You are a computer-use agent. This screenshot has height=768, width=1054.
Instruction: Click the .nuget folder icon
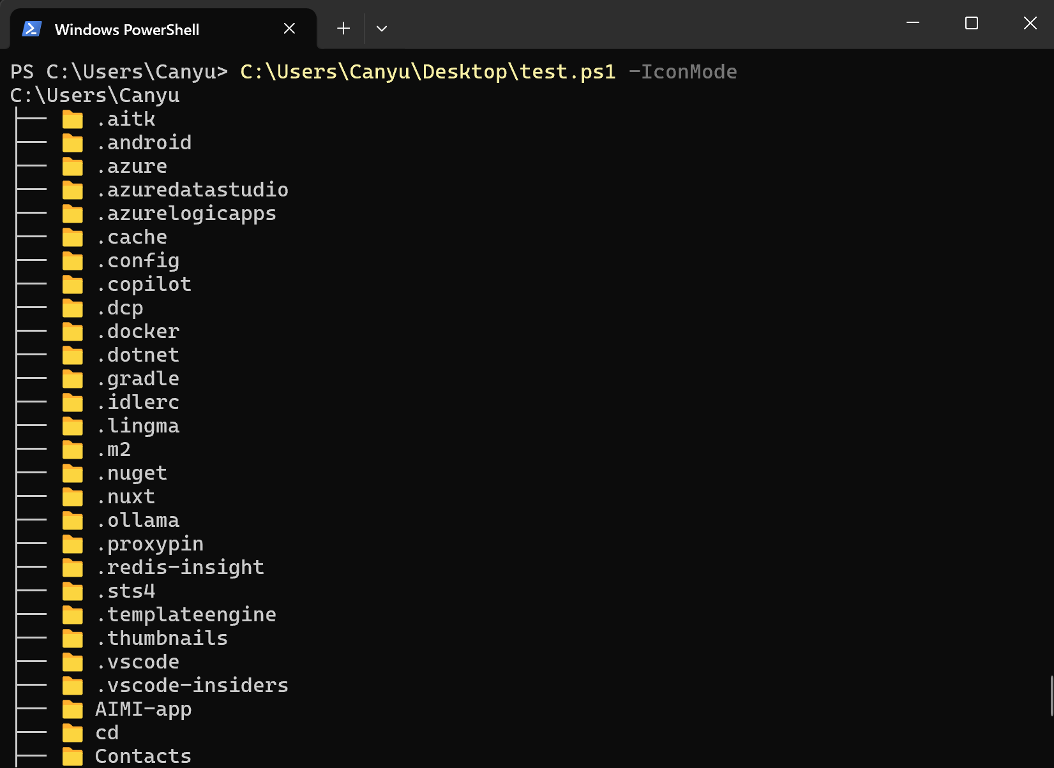click(73, 474)
